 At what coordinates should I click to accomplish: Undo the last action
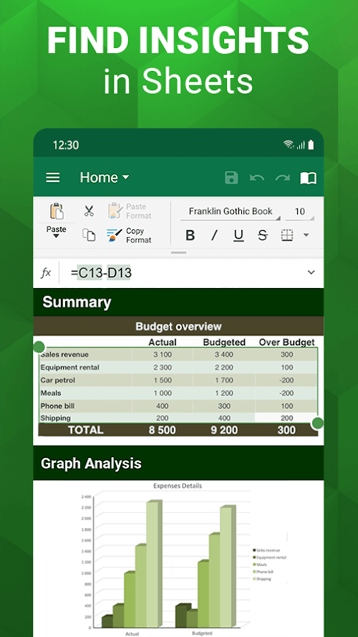(256, 178)
